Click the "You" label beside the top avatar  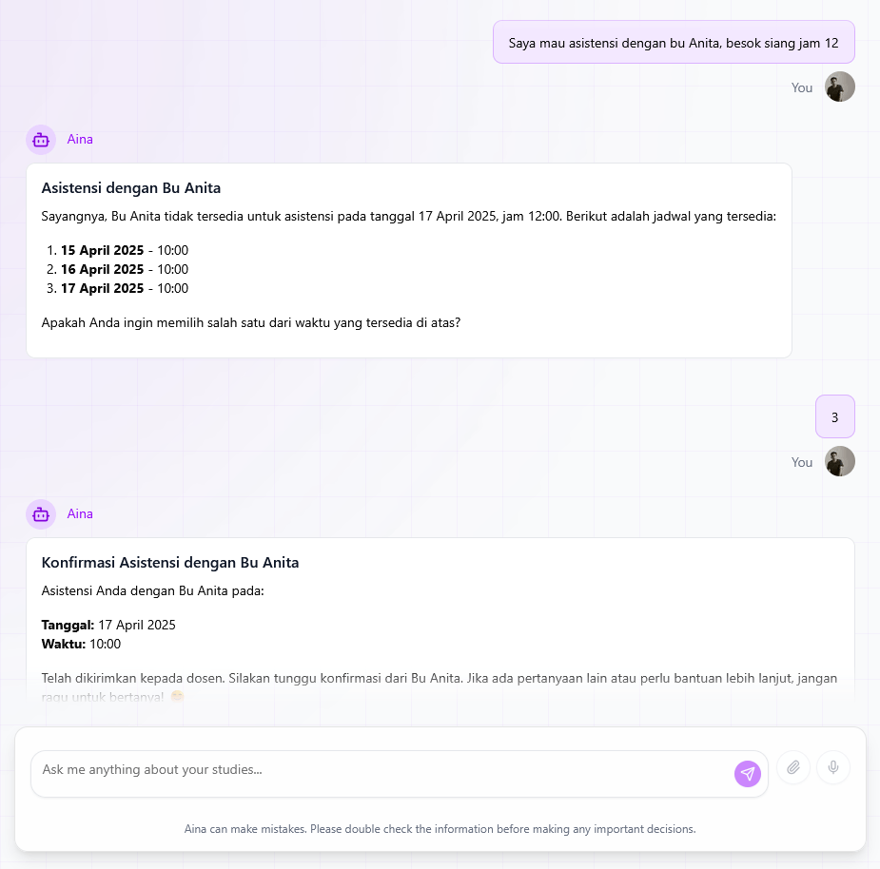tap(802, 87)
